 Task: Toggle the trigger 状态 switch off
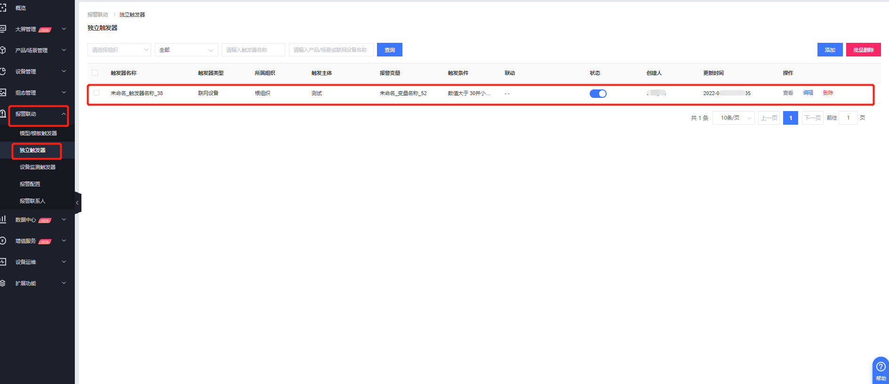(x=598, y=94)
